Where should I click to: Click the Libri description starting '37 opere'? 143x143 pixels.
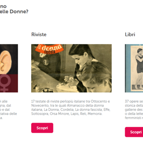coord(134,109)
